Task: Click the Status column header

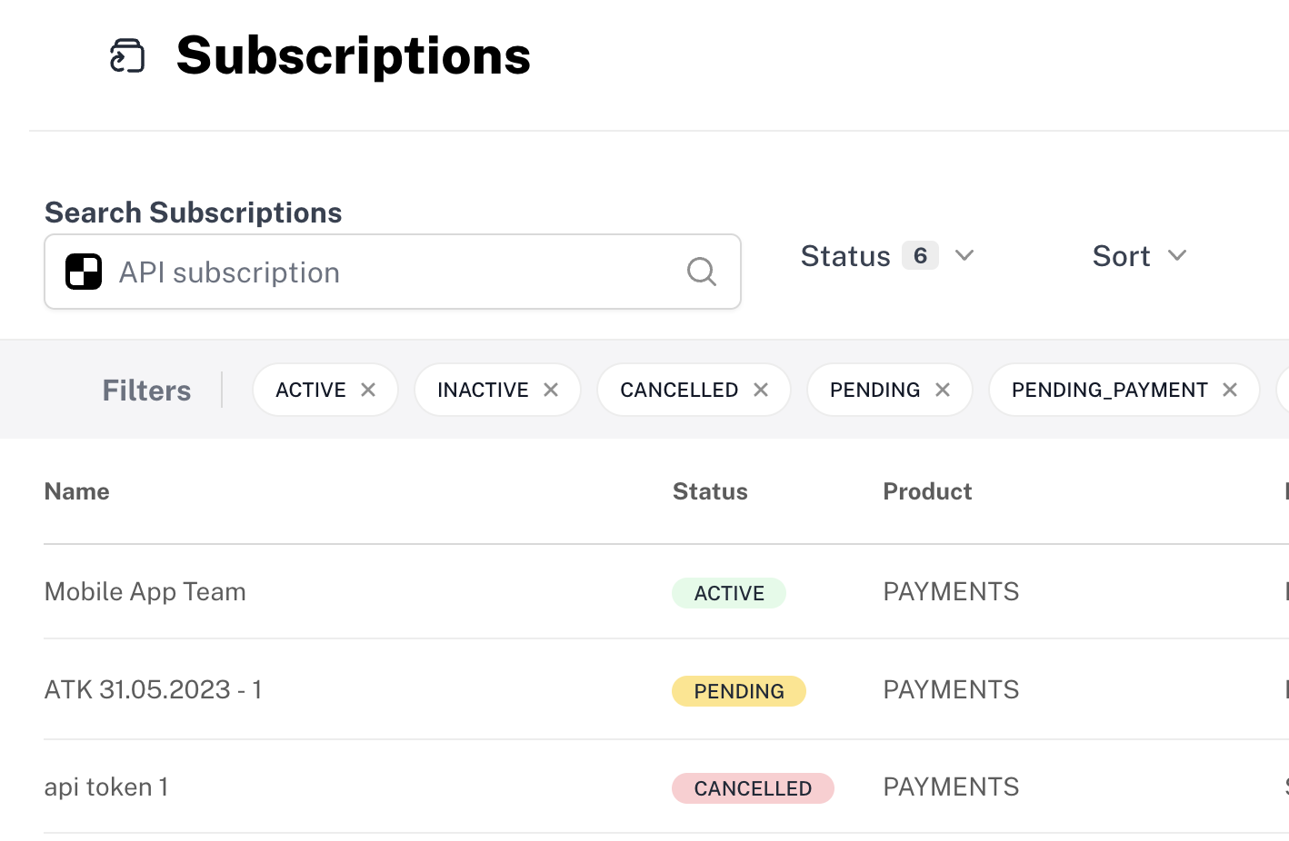Action: (710, 490)
